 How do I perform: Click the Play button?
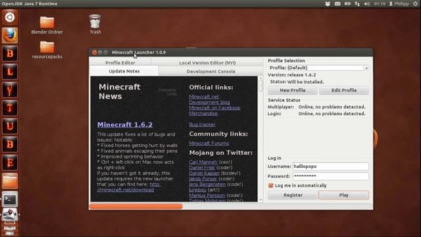click(343, 195)
